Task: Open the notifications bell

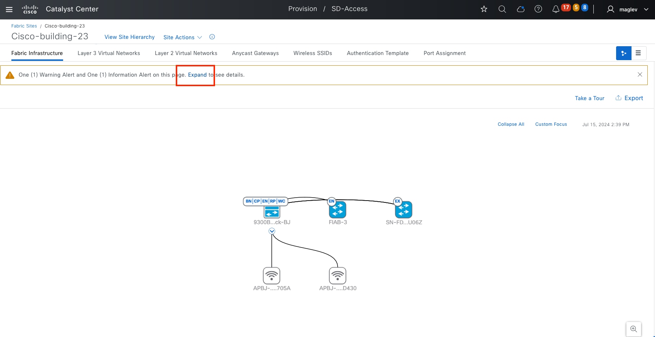Action: tap(556, 9)
